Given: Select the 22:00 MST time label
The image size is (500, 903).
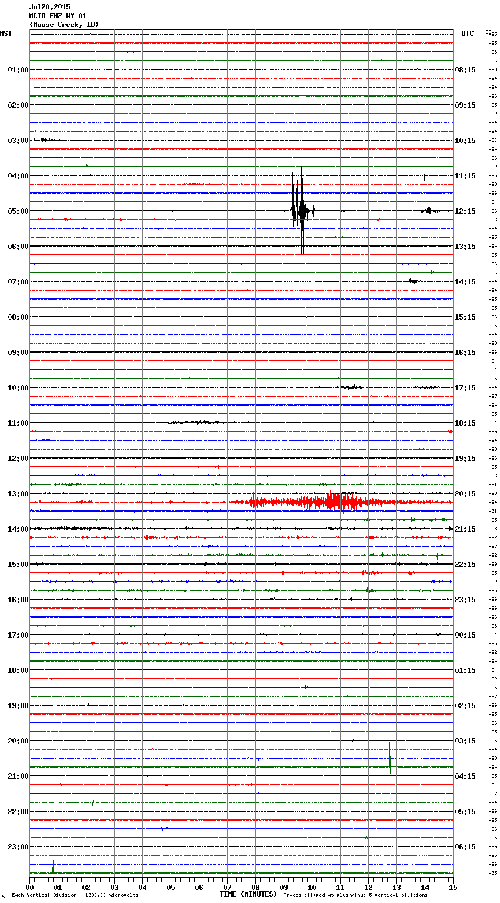Looking at the screenshot, I should (18, 812).
